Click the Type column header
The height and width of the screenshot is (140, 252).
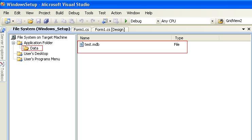click(196, 38)
